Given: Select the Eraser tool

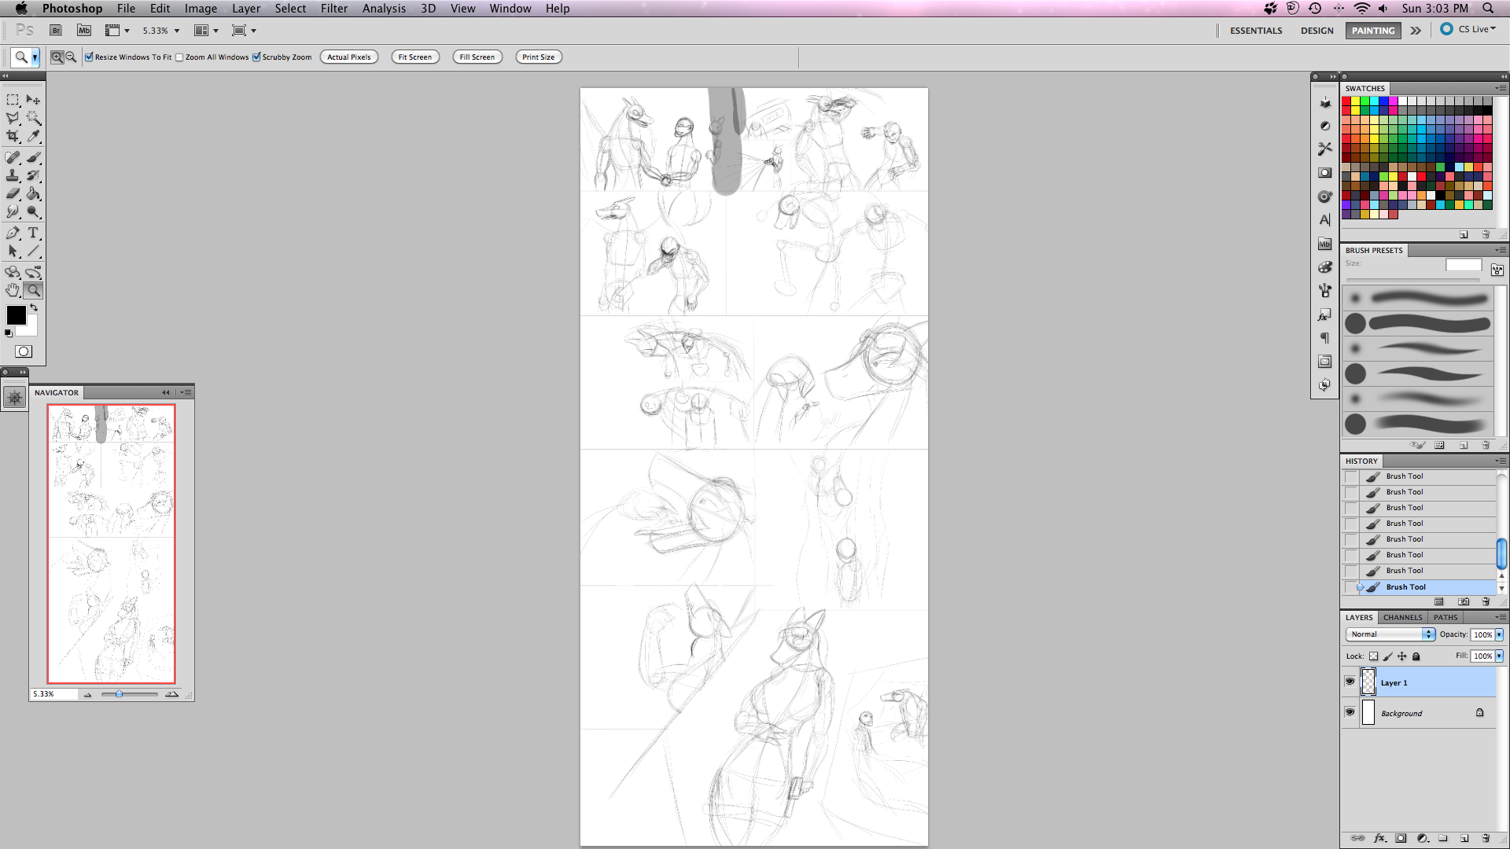Looking at the screenshot, I should tap(13, 193).
